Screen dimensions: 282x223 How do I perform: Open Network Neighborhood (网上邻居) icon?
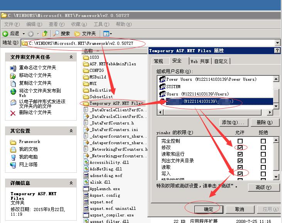pos(13,165)
